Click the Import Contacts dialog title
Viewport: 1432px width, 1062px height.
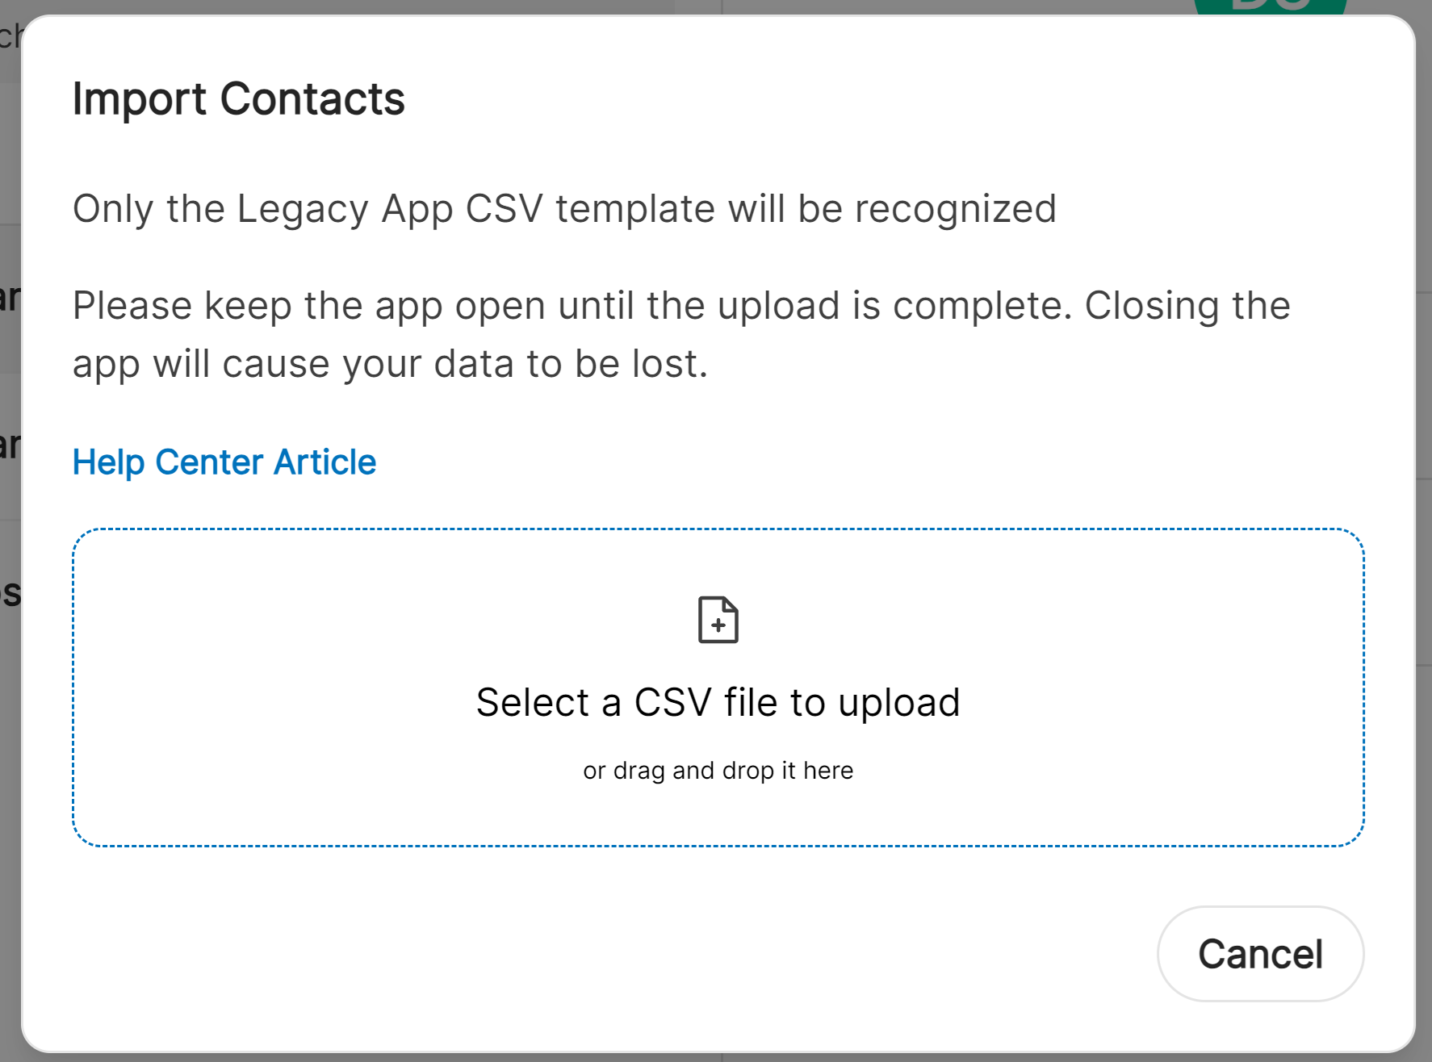pyautogui.click(x=238, y=98)
